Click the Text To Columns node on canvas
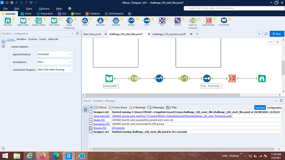 [x=134, y=78]
